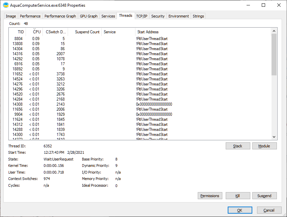Select thread row TID 14304

tap(140, 49)
